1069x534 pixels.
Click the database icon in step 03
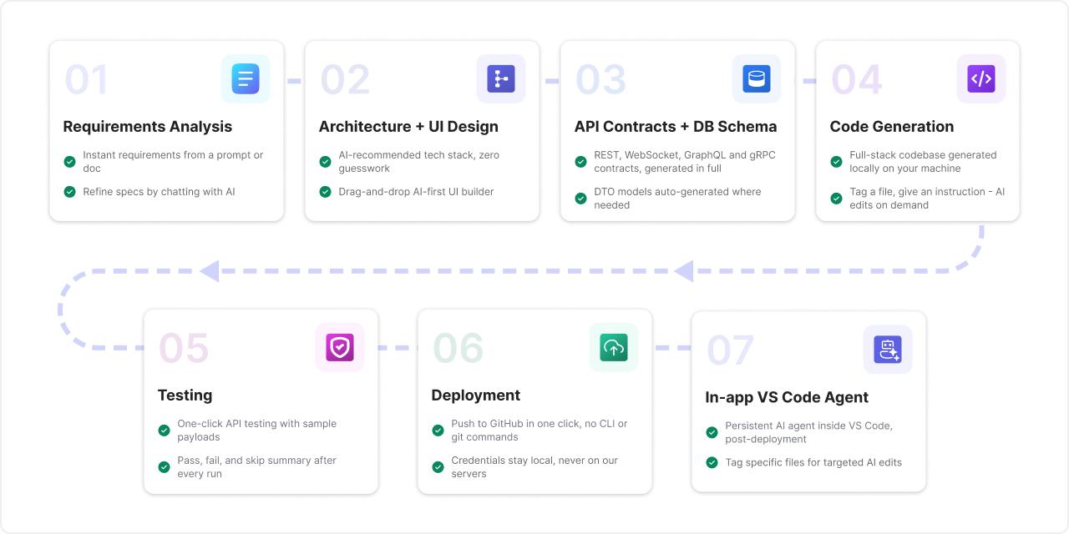pos(757,79)
